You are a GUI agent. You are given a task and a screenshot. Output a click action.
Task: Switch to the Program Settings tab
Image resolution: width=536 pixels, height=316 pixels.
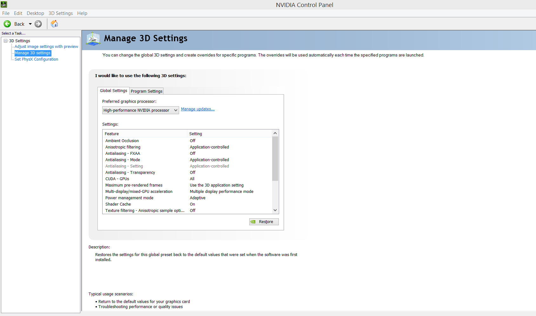[147, 91]
